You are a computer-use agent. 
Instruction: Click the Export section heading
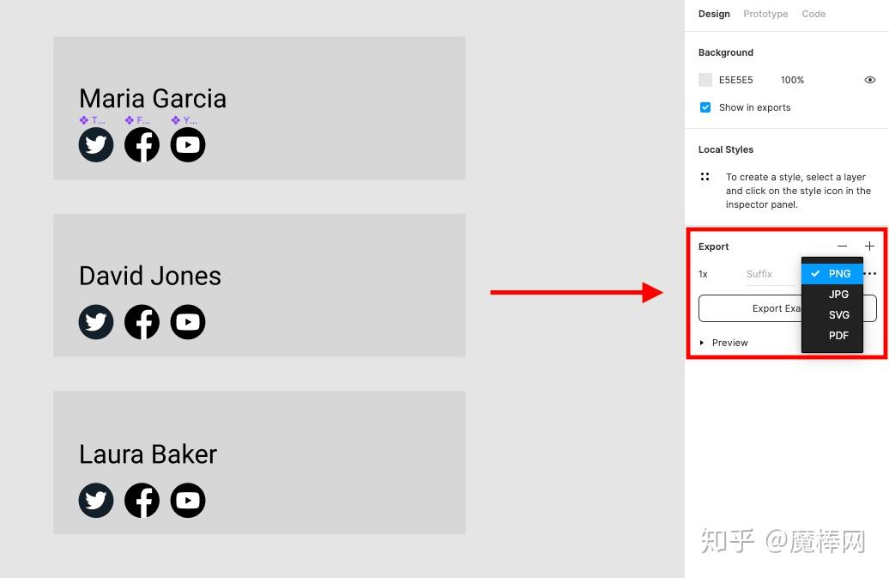point(713,246)
